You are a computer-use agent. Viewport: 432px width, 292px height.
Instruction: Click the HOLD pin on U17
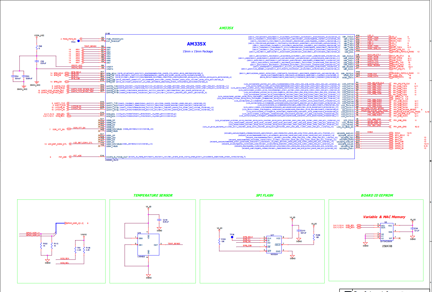click(278, 245)
